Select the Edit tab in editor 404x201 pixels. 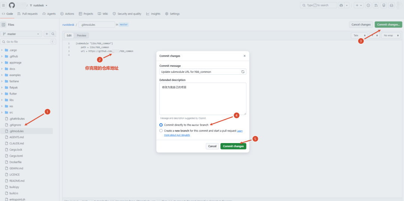[x=69, y=35]
